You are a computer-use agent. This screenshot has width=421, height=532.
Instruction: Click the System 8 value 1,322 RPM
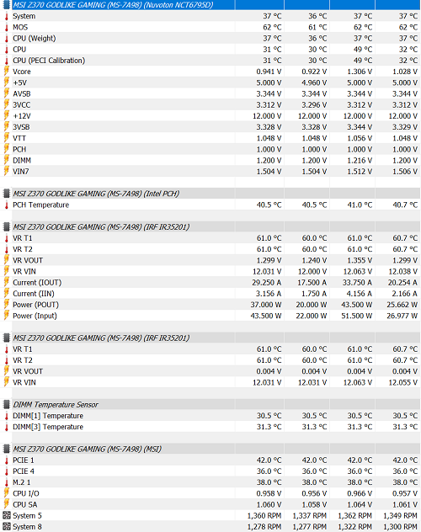click(355, 527)
